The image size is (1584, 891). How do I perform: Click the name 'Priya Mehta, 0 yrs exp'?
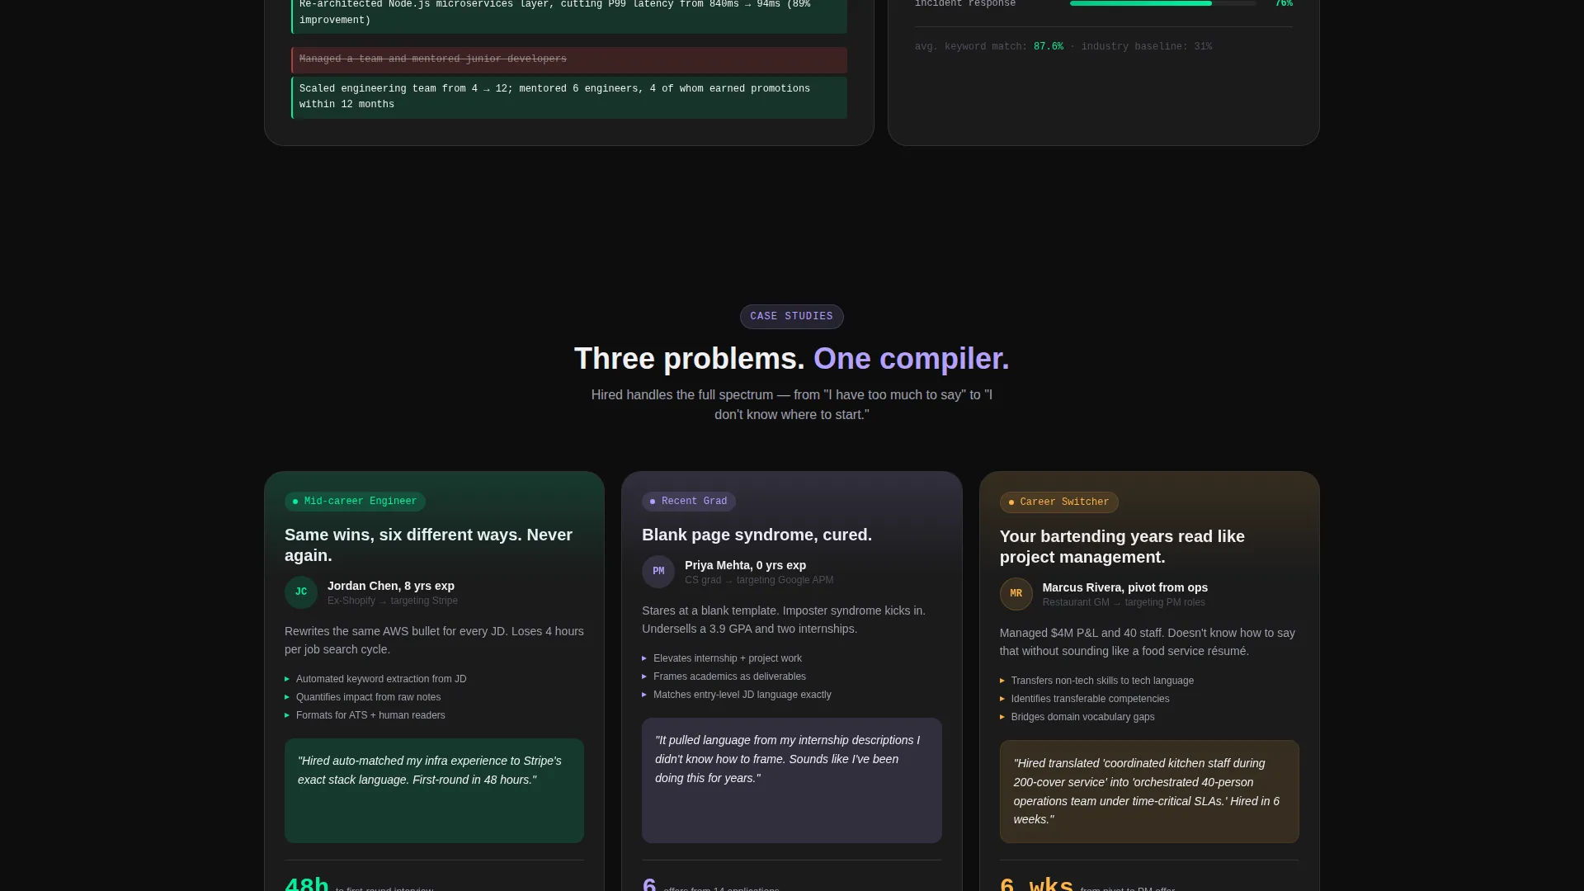point(745,565)
